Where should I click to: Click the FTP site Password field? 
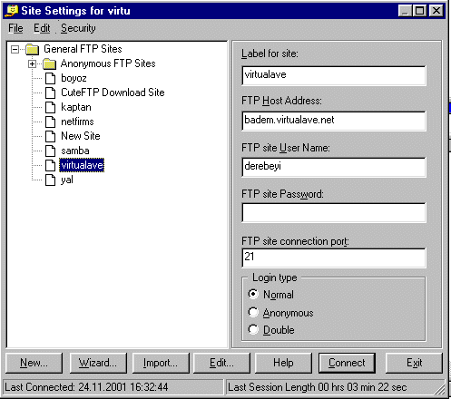point(334,212)
